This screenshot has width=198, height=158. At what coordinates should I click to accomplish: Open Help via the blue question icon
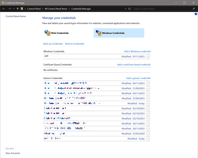click(196, 14)
